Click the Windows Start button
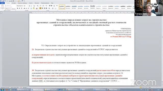The width and height of the screenshot is (163, 91). (2, 90)
